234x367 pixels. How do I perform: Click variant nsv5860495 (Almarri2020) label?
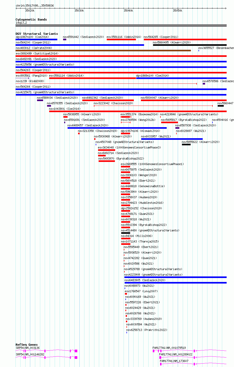tap(172, 42)
